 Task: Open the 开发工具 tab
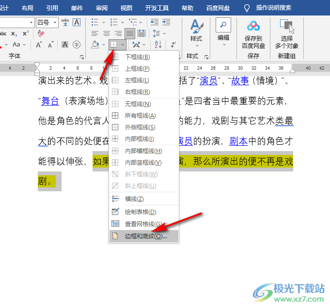click(x=157, y=8)
